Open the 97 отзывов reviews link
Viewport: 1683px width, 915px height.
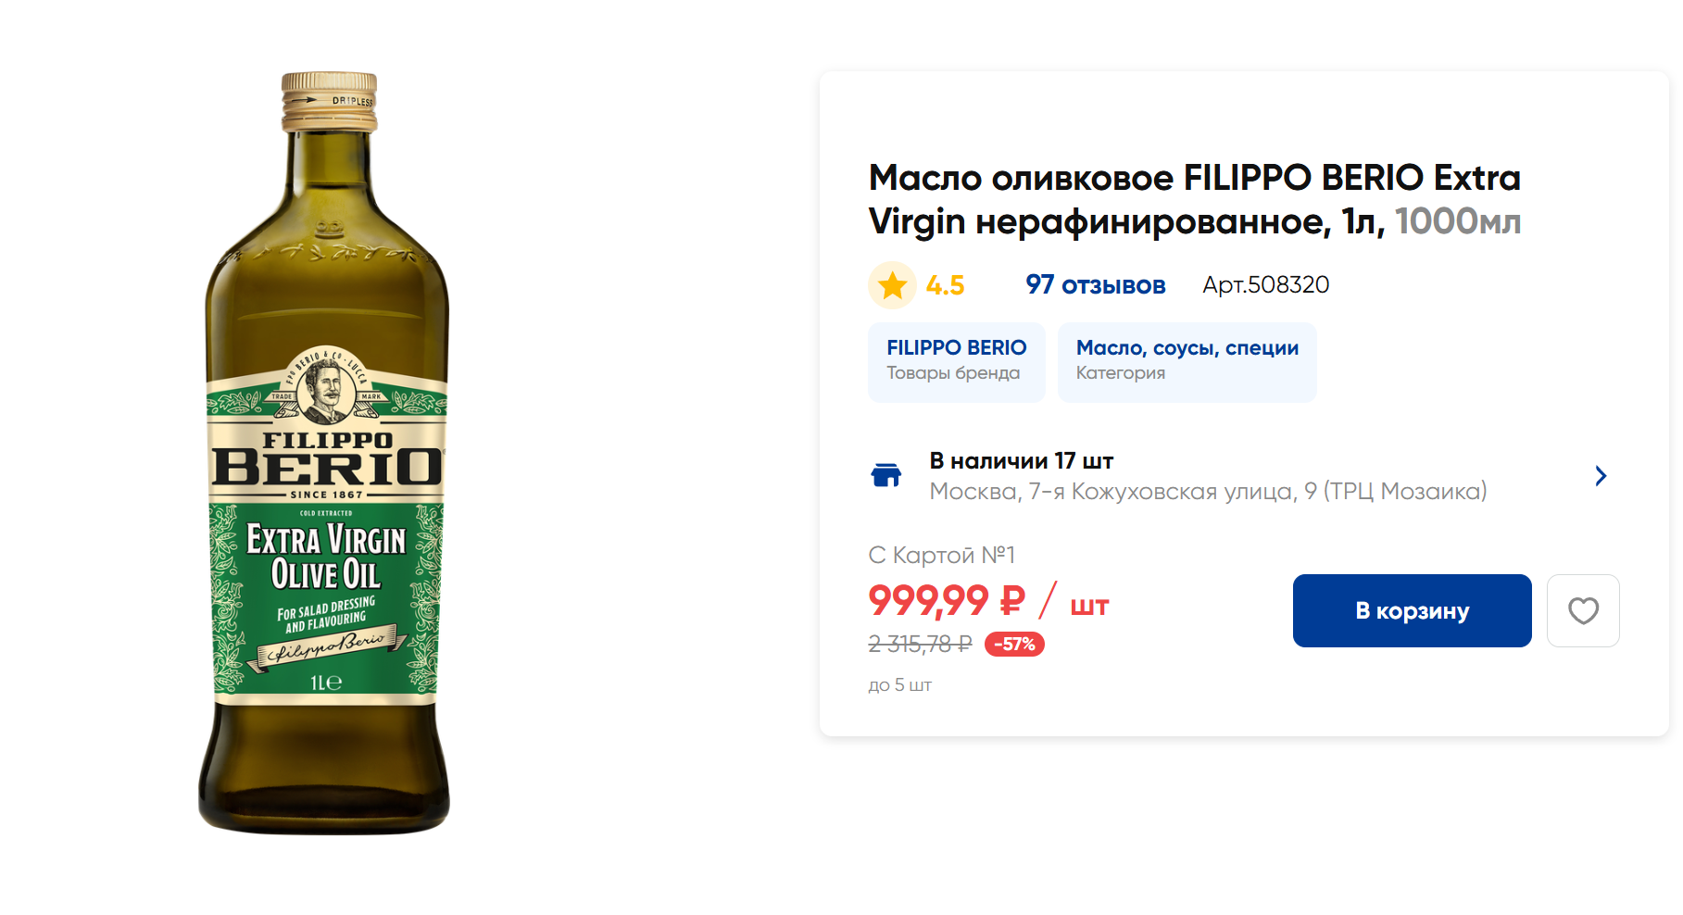[1095, 285]
